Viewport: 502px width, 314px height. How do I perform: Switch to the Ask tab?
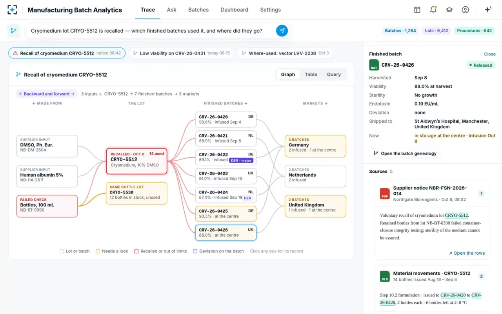point(171,10)
